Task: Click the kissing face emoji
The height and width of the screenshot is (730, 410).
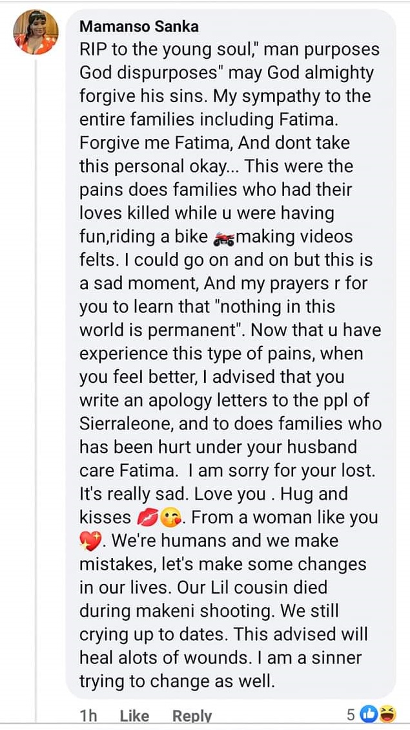Action: [x=170, y=518]
